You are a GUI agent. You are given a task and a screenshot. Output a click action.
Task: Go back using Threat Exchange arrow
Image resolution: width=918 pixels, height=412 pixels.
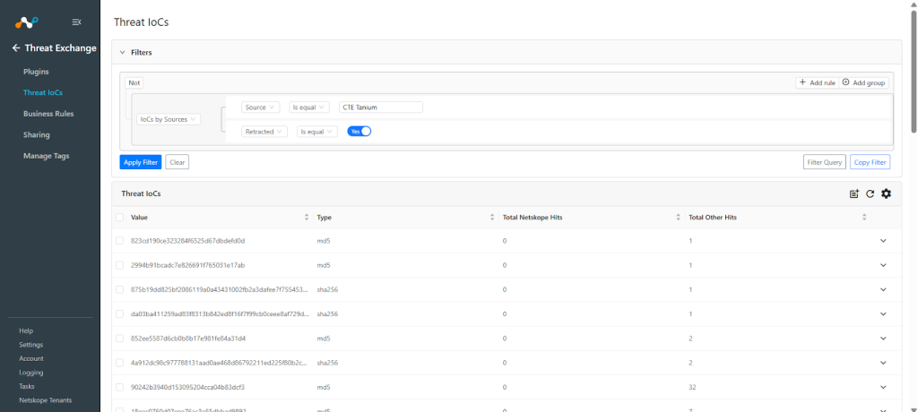16,48
